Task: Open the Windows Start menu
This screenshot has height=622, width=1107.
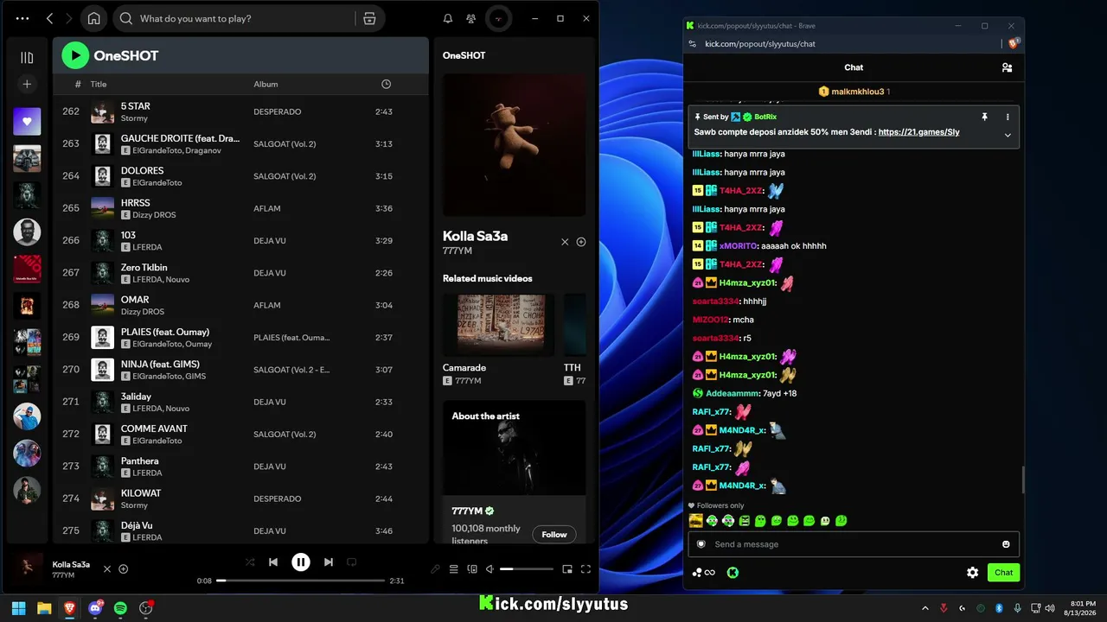Action: click(x=18, y=608)
